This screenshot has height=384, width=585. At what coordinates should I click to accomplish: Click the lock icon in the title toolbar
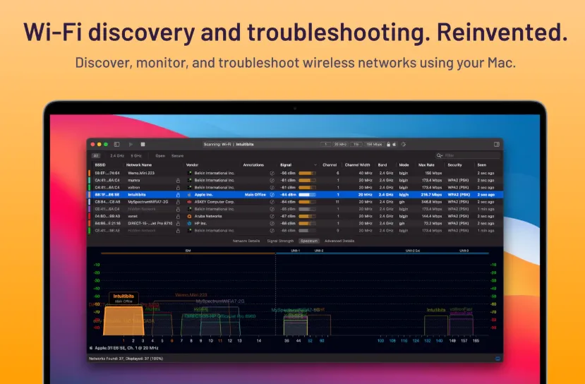pos(388,145)
